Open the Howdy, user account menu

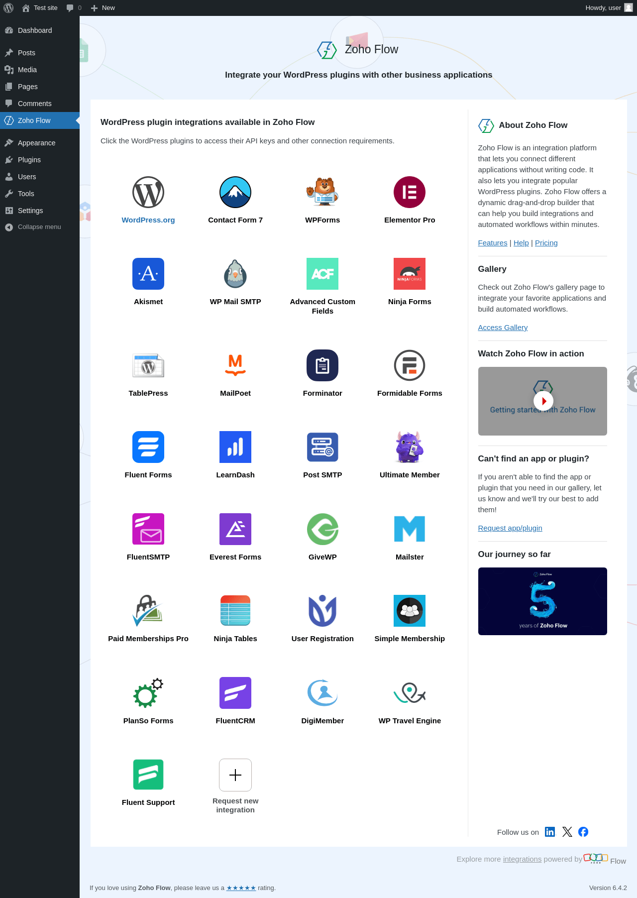[609, 8]
